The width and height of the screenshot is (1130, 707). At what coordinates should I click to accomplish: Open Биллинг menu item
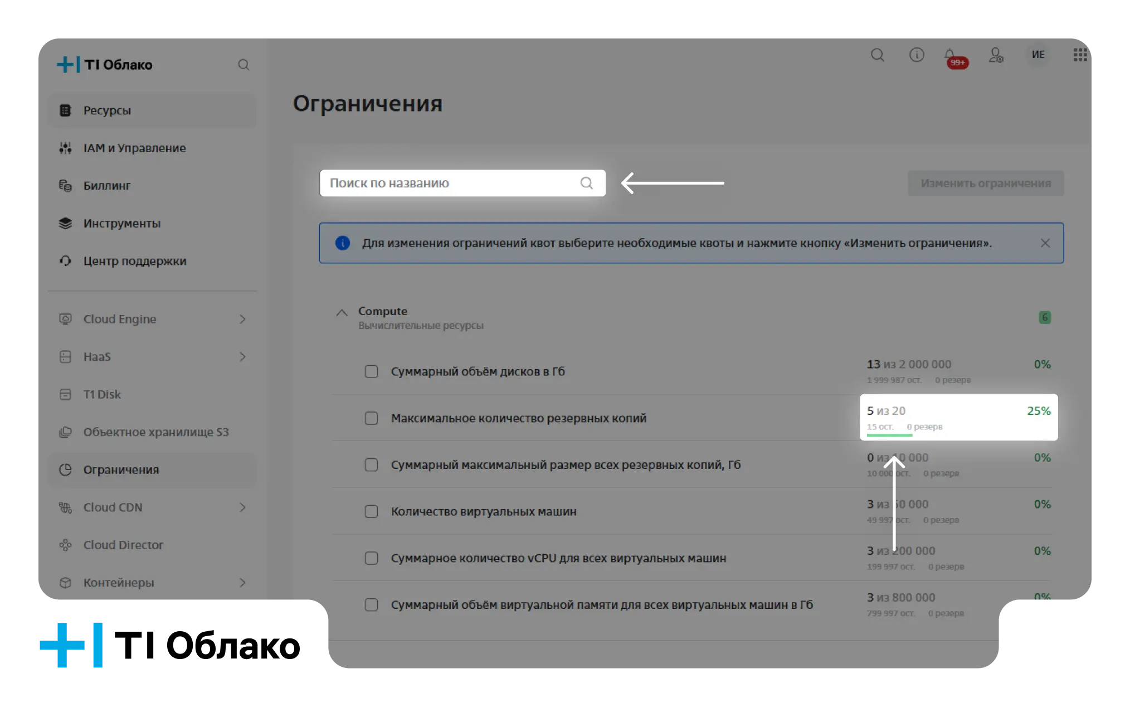click(x=152, y=186)
